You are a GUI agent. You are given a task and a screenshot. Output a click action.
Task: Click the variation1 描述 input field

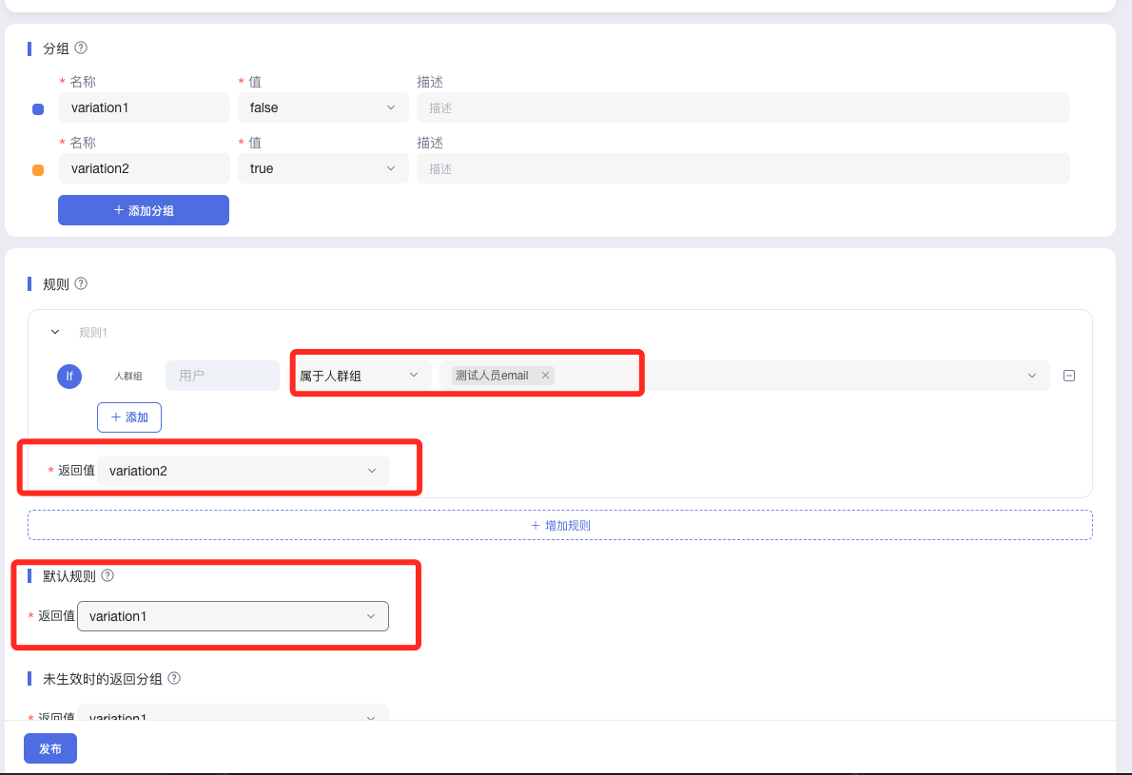742,107
